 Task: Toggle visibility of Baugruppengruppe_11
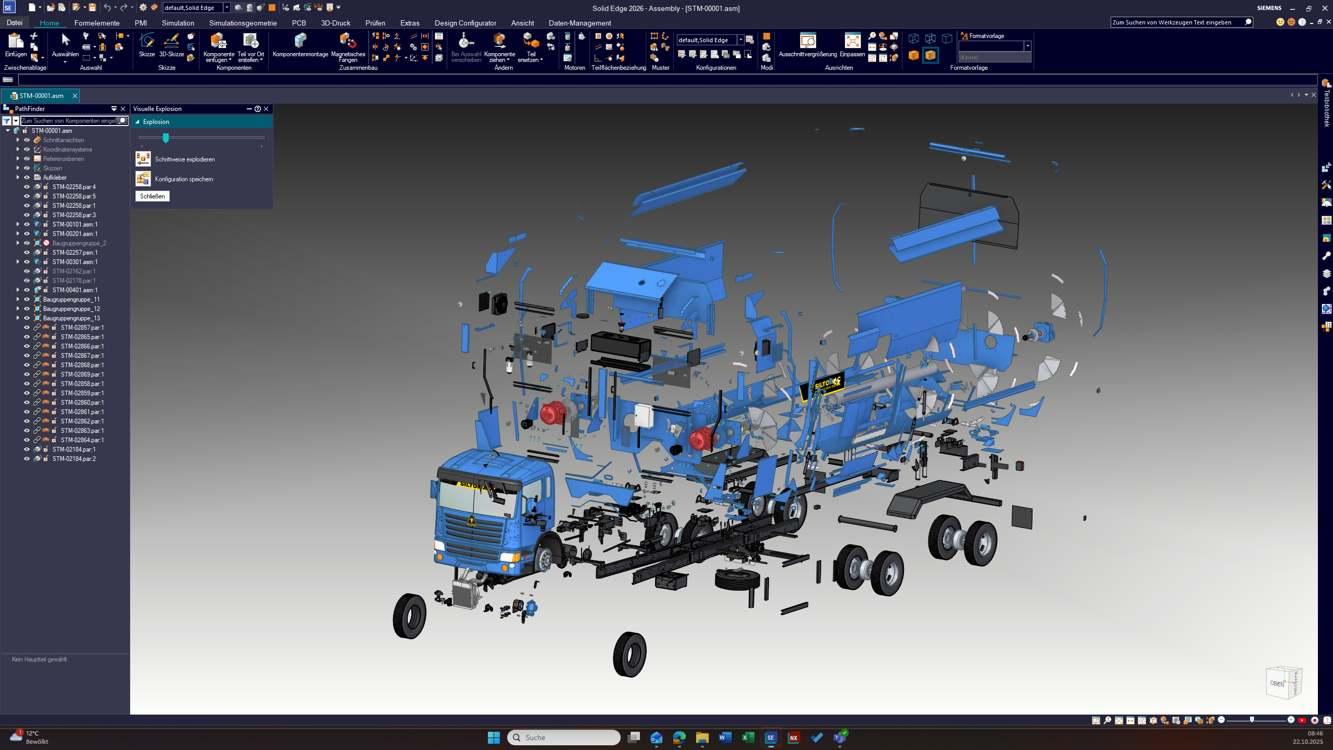pyautogui.click(x=27, y=299)
